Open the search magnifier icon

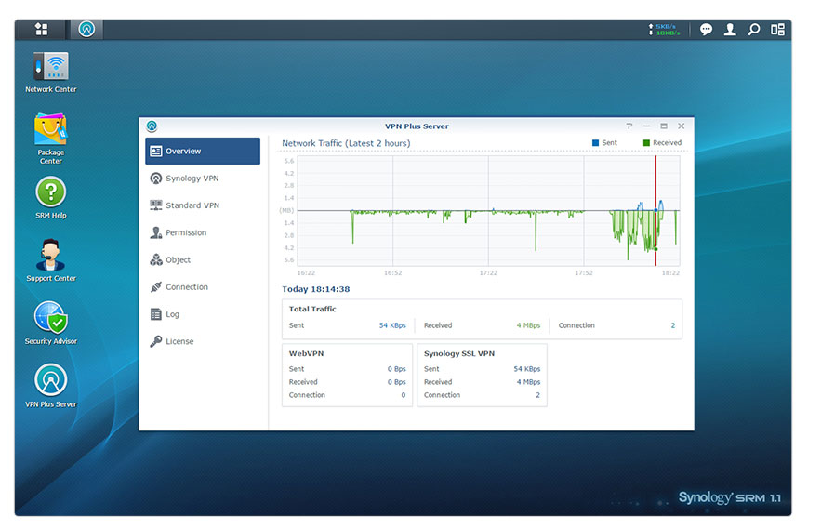[754, 30]
